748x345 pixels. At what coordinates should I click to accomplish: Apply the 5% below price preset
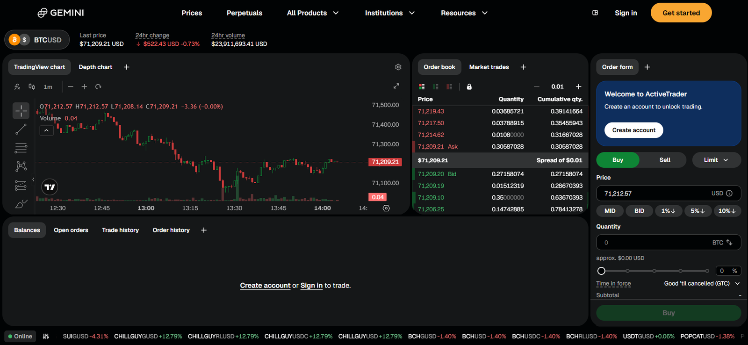click(698, 211)
